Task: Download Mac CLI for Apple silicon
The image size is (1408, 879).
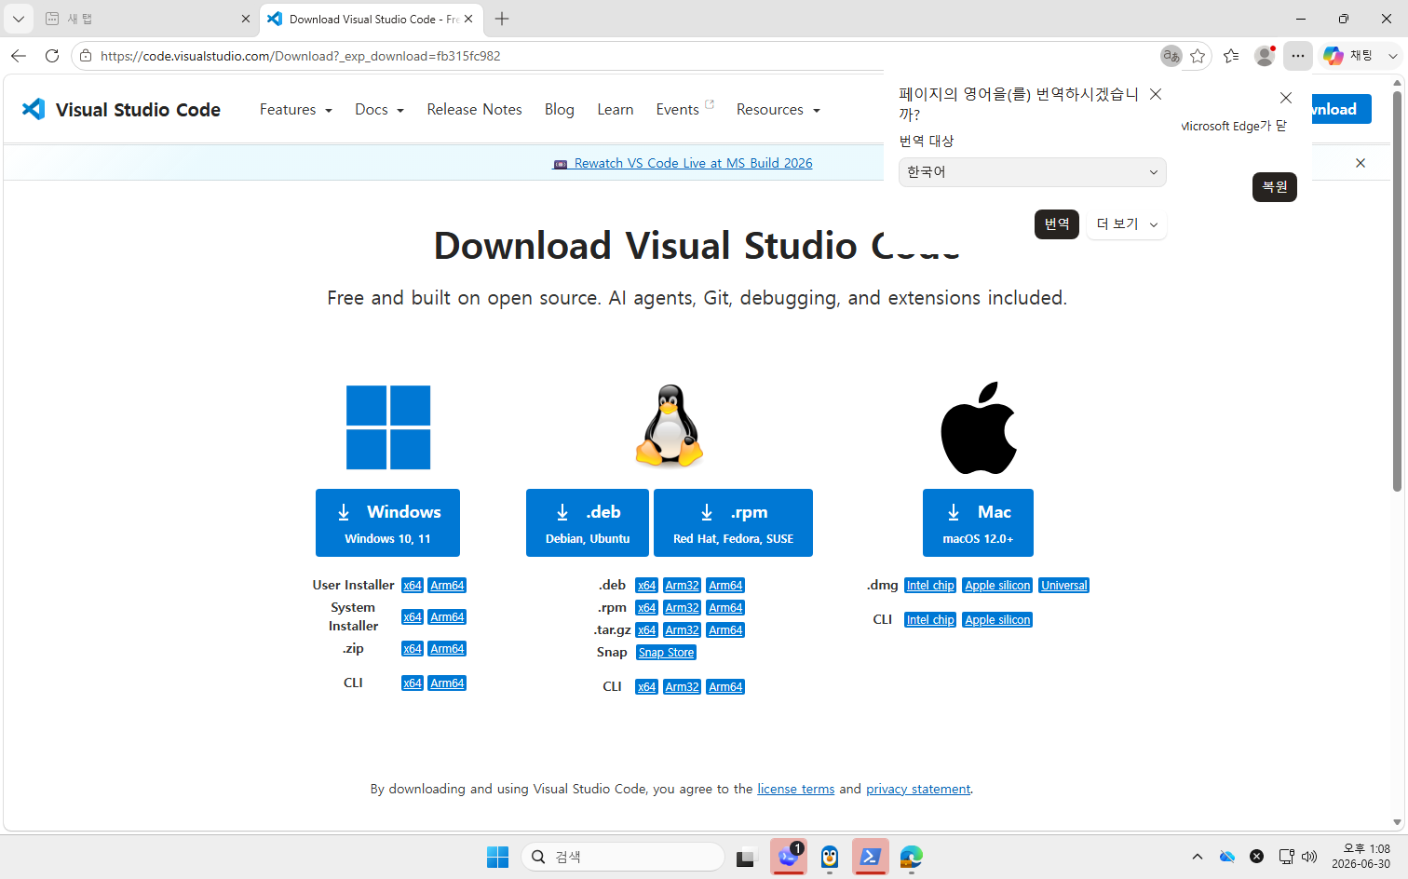Action: [997, 620]
